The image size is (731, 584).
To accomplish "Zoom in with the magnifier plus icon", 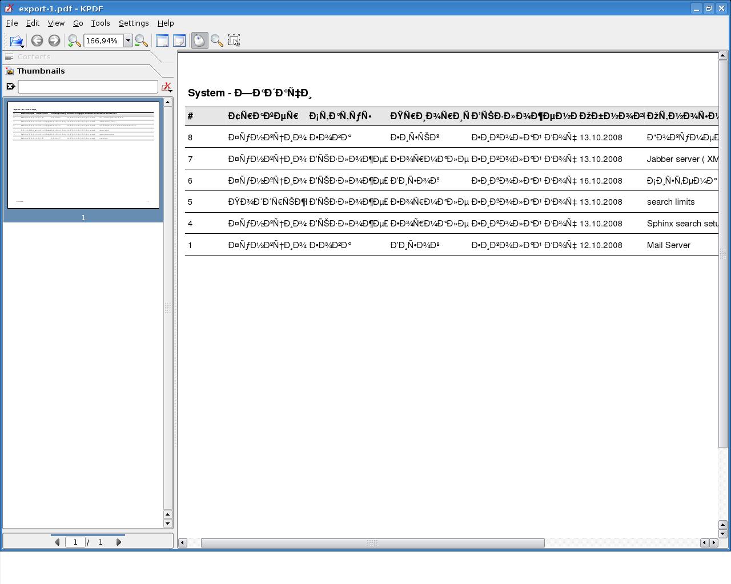I will 74,40.
